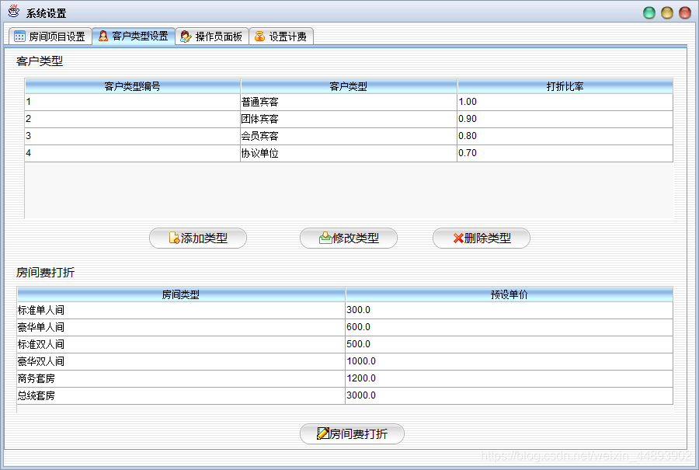Click the red round close button
Image resolution: width=699 pixels, height=470 pixels.
tap(685, 13)
